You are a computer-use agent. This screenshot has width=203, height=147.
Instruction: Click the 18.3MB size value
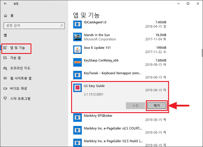click(161, 35)
